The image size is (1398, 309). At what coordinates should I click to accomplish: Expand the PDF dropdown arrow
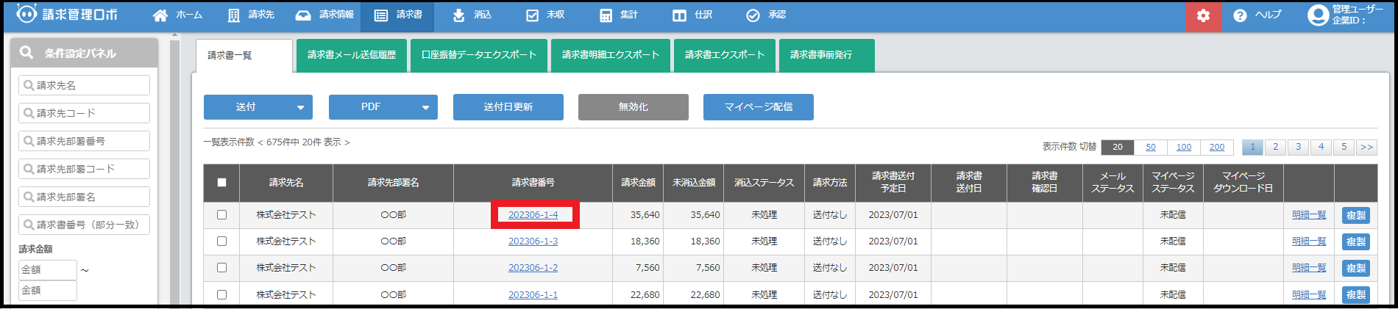point(425,108)
